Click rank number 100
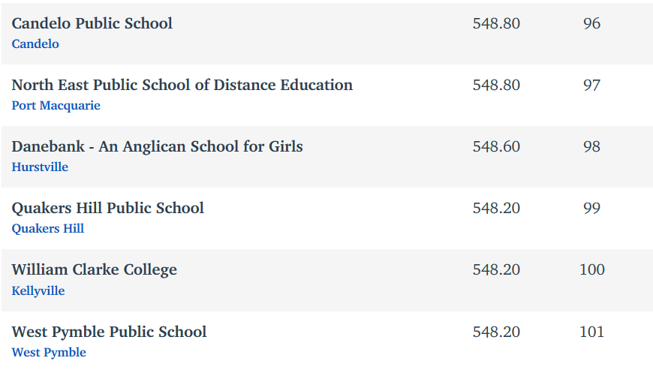 pos(591,270)
